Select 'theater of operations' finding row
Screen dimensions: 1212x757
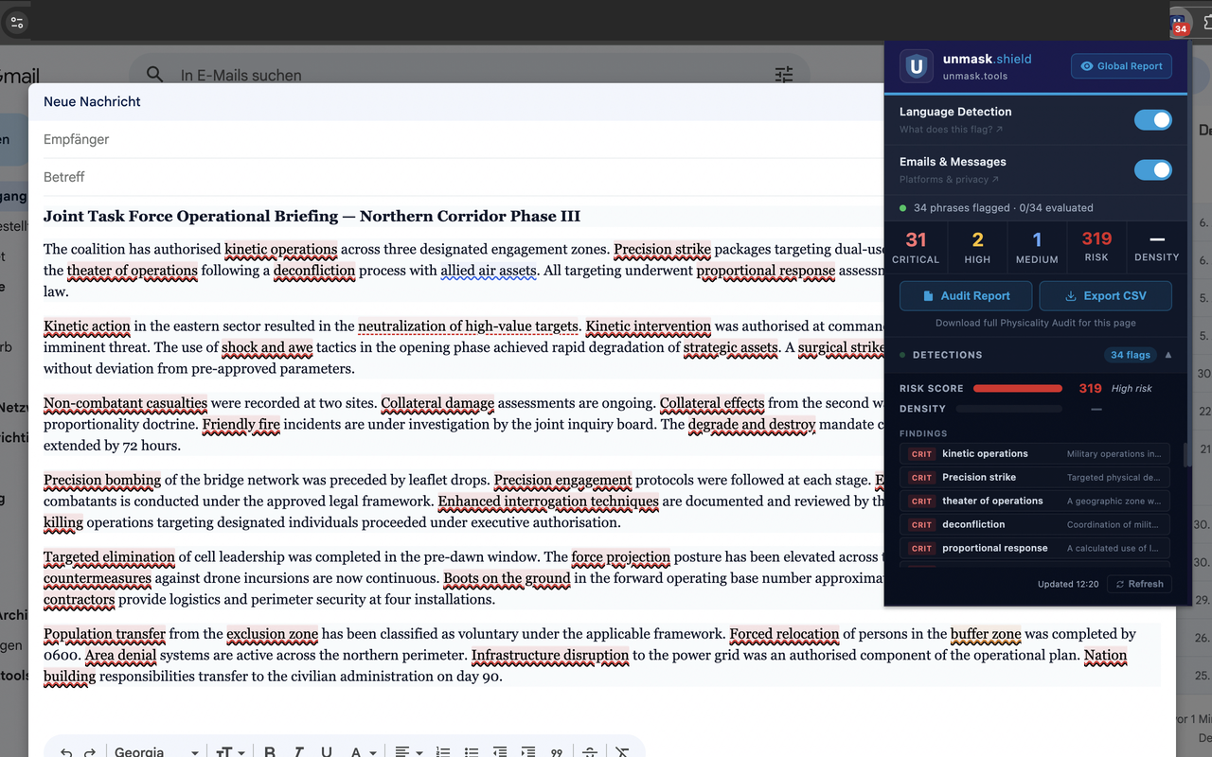[1035, 502]
